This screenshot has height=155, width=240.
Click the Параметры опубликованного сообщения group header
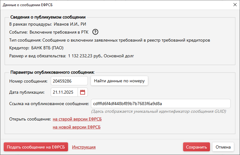pyautogui.click(x=52, y=72)
